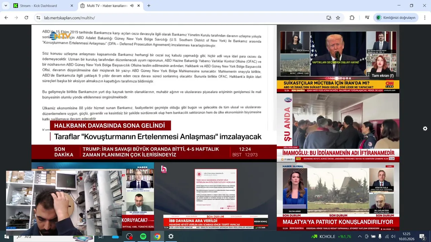Select the Haber Global Patriot stream

[x=338, y=196]
